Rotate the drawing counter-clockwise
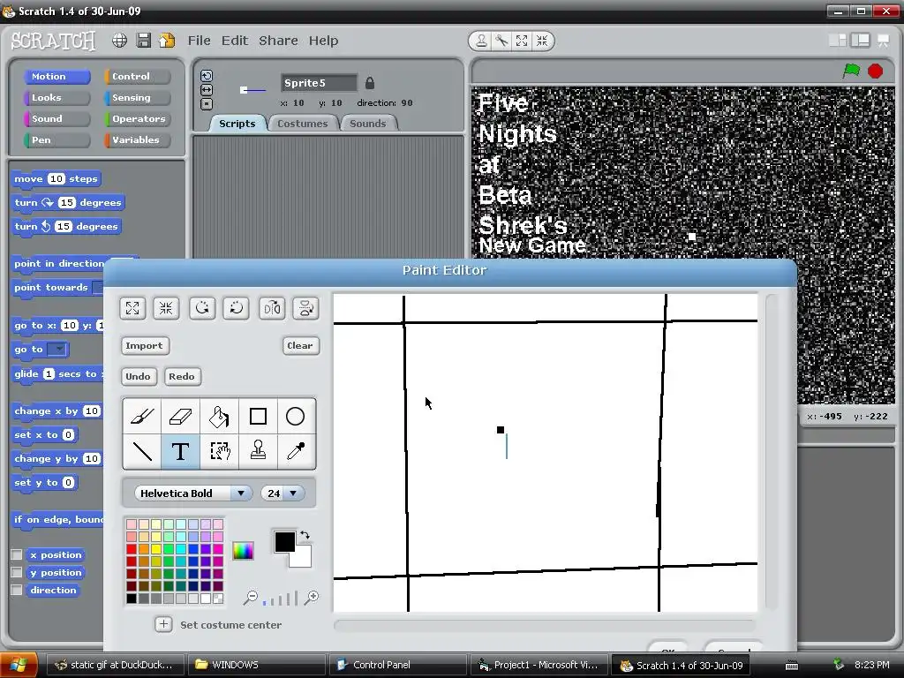Screen dimensions: 904x678 click(202, 308)
